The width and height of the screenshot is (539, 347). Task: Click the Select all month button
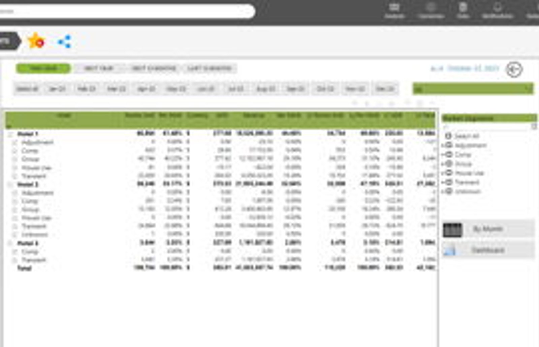click(x=27, y=89)
